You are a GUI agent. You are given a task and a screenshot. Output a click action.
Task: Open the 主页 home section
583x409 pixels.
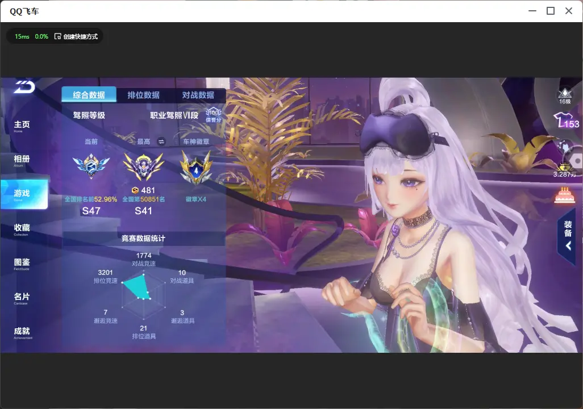[22, 126]
